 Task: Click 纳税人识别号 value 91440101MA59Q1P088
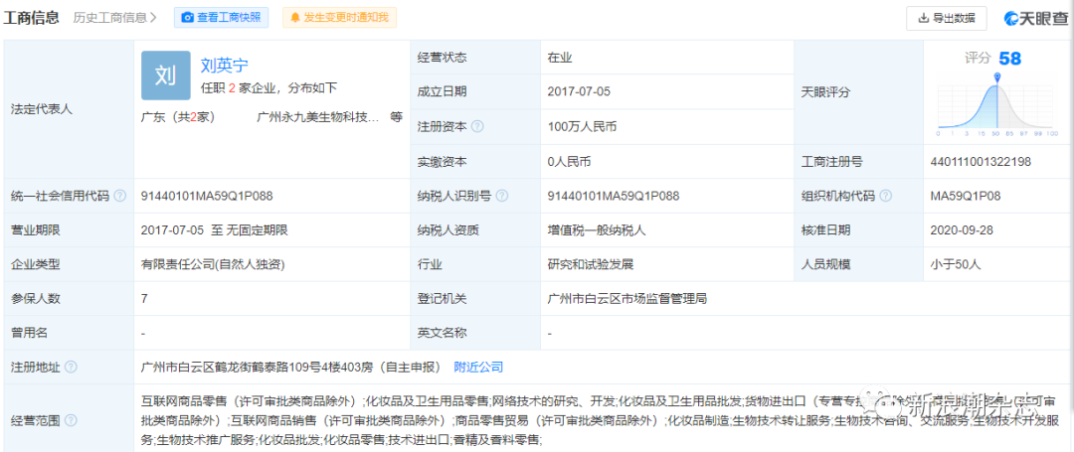(x=614, y=196)
